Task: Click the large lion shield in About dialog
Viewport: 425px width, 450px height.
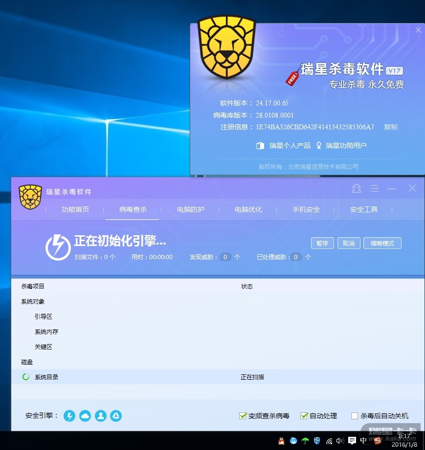Action: point(226,47)
